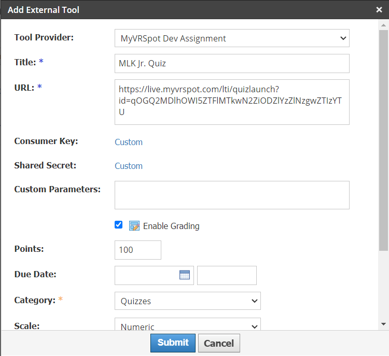This screenshot has width=389, height=356.
Task: Click the scrollbar down arrow
Action: point(384,324)
